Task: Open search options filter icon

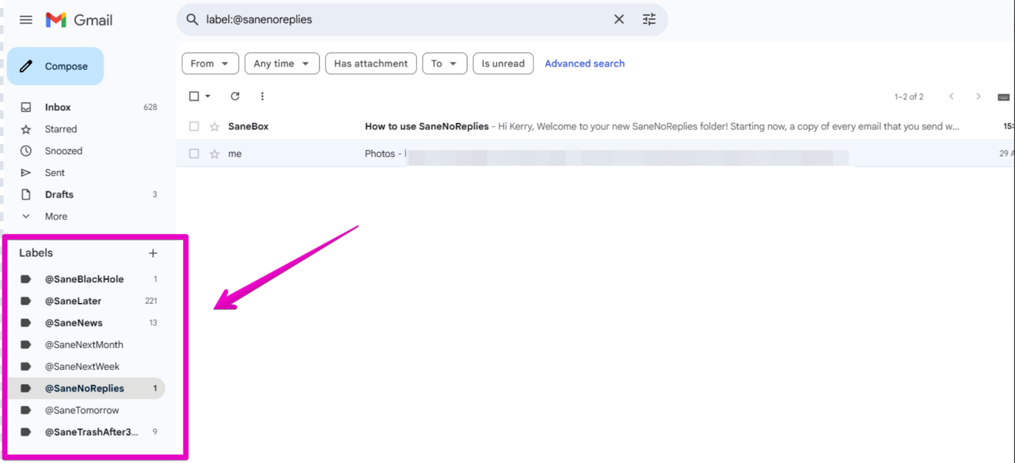Action: tap(649, 20)
